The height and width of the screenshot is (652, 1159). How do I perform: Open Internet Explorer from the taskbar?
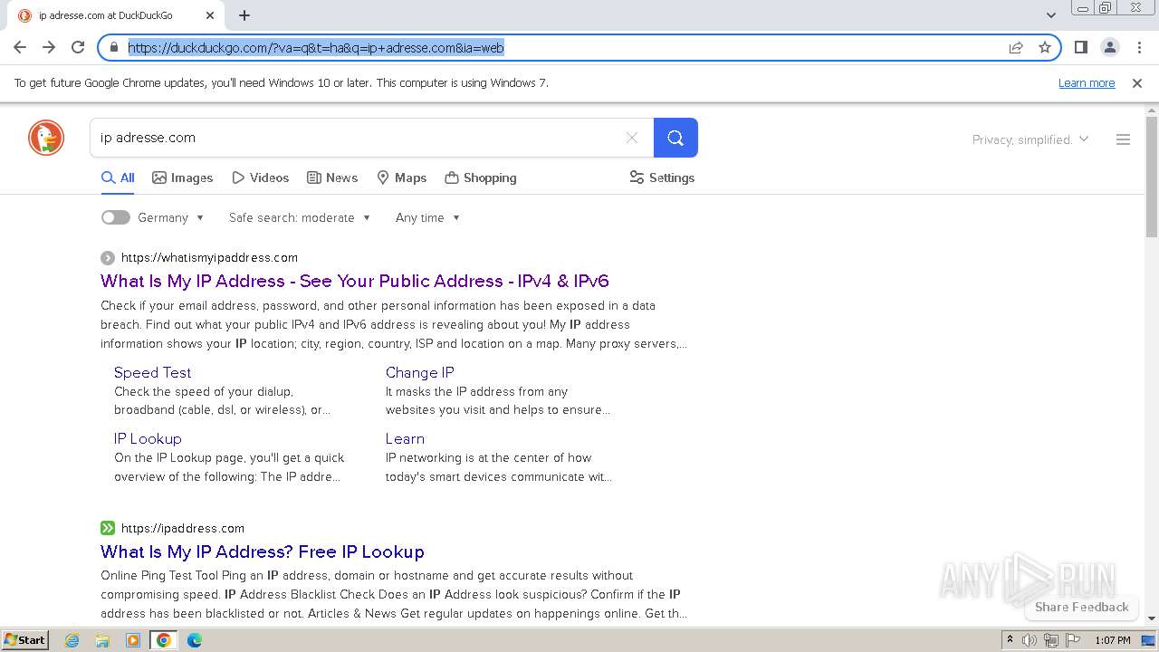[72, 640]
